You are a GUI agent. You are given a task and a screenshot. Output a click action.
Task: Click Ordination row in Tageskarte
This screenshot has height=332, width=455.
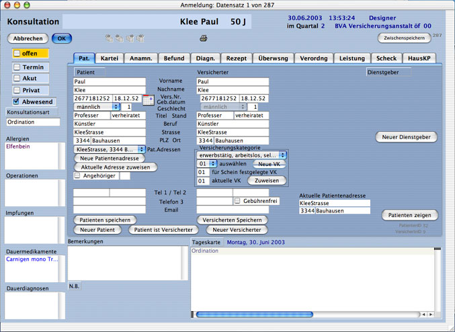coord(313,251)
